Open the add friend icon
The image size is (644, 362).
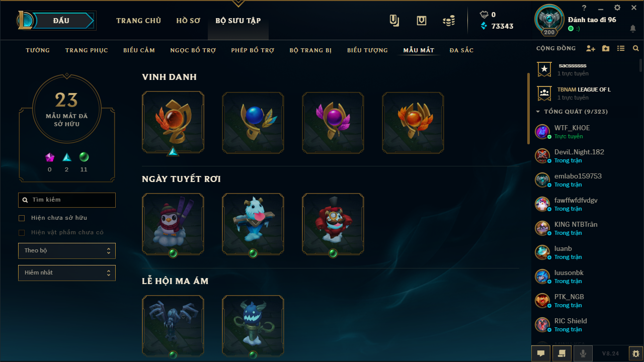(x=591, y=49)
